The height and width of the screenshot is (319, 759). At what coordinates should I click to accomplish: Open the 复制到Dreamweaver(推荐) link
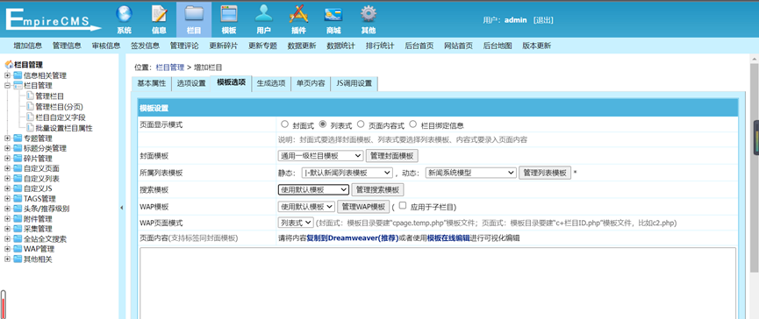[x=353, y=238]
